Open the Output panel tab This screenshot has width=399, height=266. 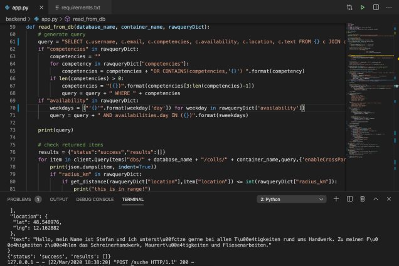[x=59, y=199]
